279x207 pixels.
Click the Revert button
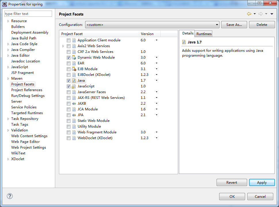232,183
